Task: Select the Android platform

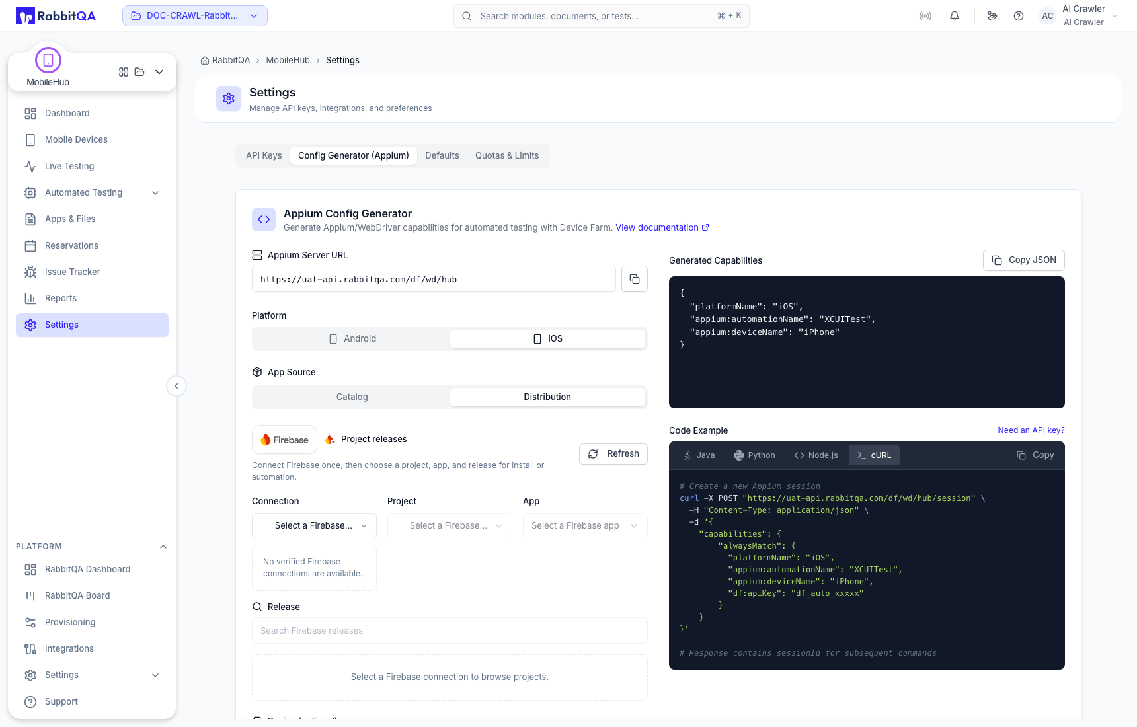Action: [x=352, y=338]
